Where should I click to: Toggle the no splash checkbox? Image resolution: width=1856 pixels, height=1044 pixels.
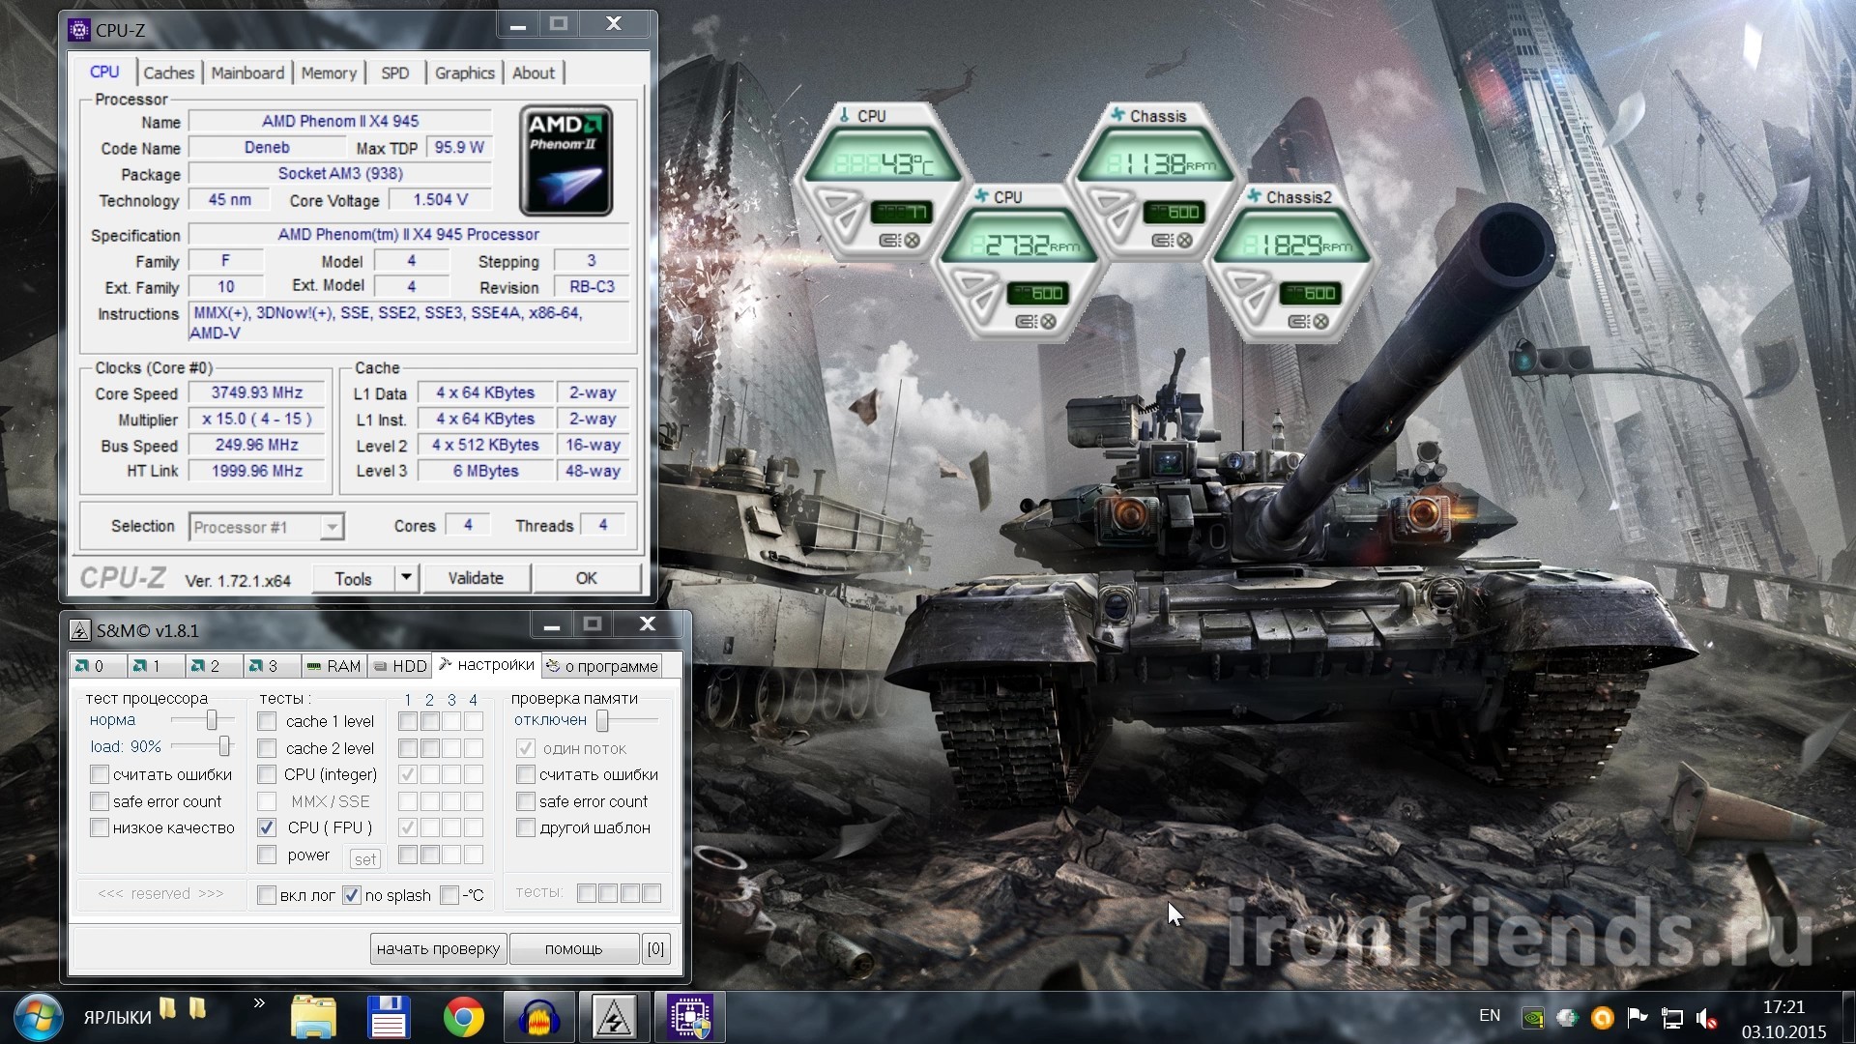[352, 895]
